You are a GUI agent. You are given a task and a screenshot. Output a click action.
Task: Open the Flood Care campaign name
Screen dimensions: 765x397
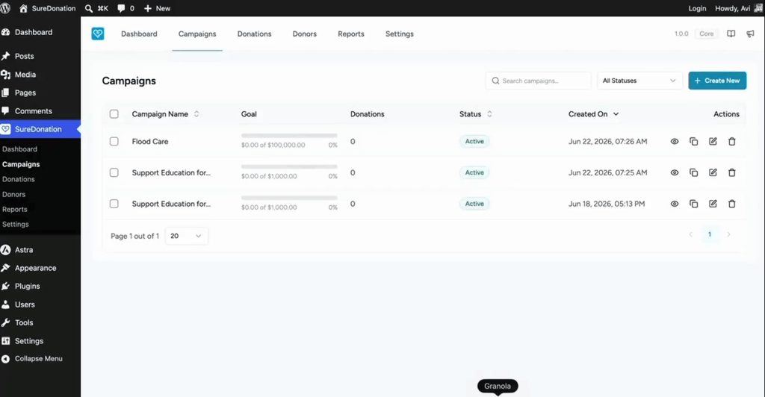pos(149,141)
